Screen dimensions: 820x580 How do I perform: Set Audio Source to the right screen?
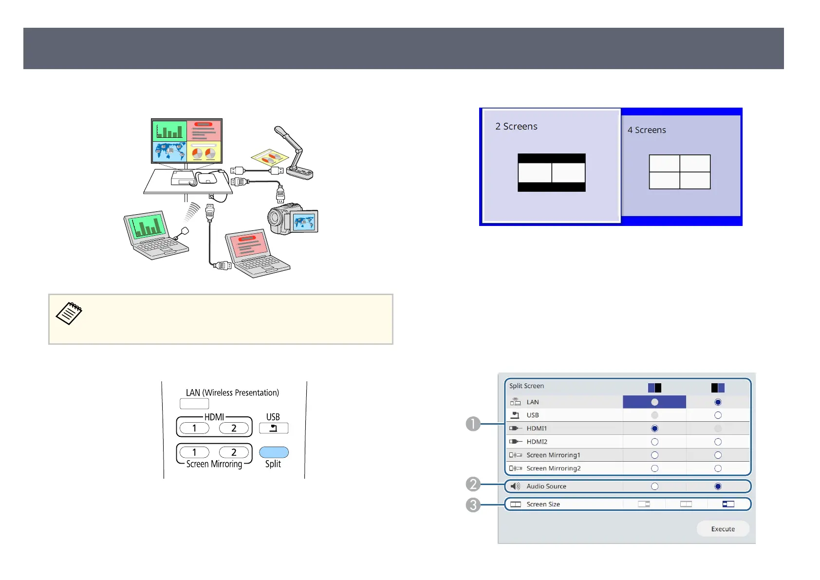tap(718, 486)
